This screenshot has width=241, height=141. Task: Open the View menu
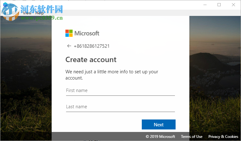(27, 13)
